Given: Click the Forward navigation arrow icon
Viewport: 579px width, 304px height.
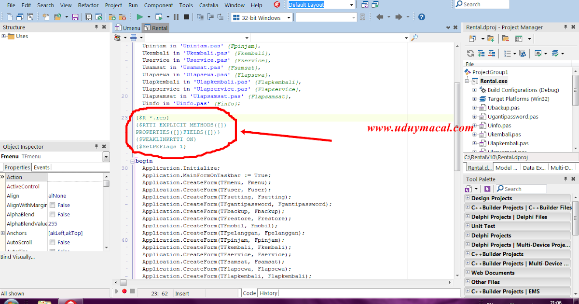Looking at the screenshot, I should tap(399, 17).
